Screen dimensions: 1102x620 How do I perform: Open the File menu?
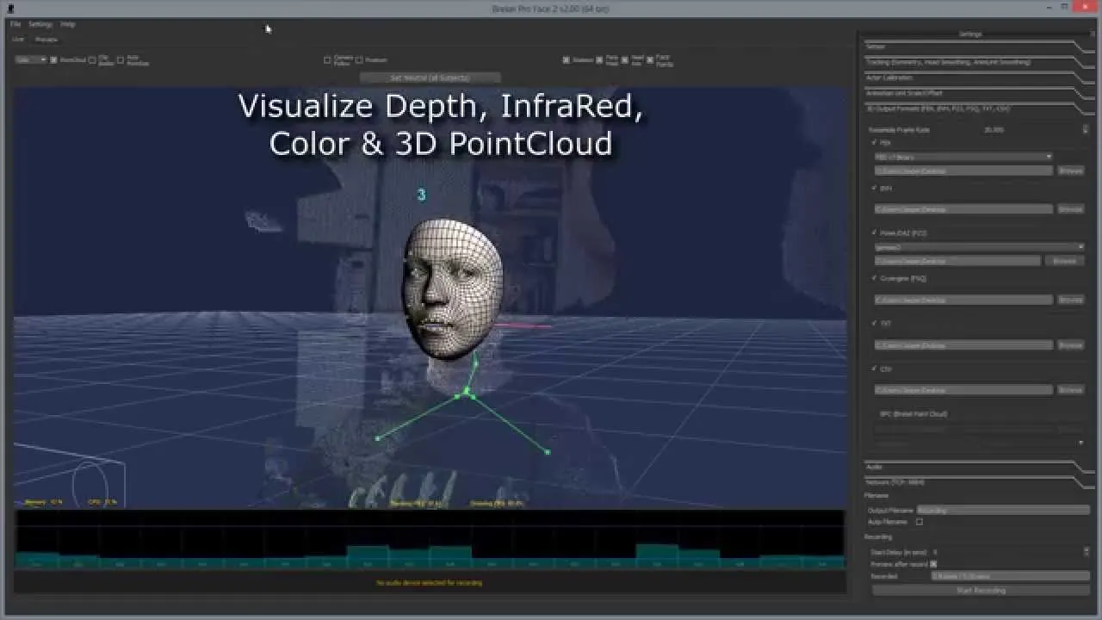coord(15,24)
